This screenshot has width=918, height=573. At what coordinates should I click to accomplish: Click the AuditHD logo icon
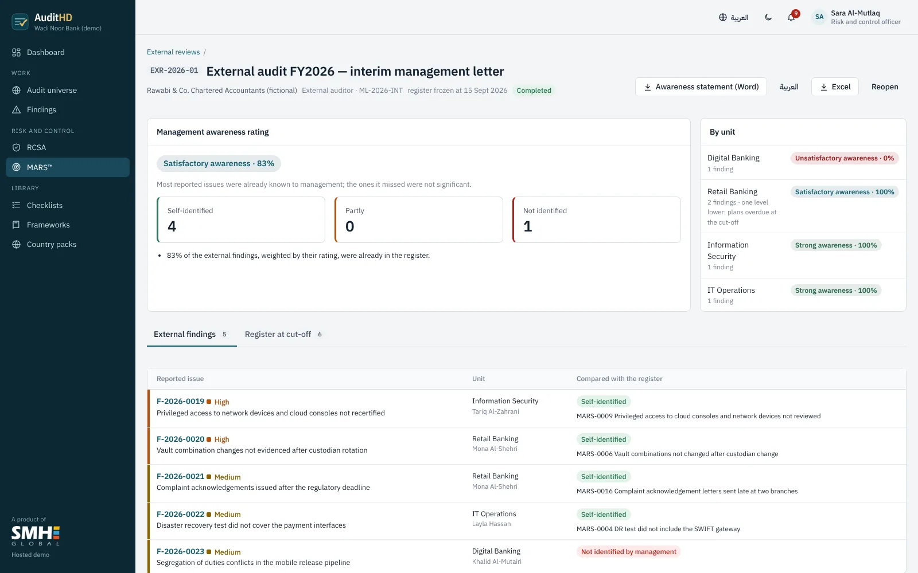[x=20, y=22]
